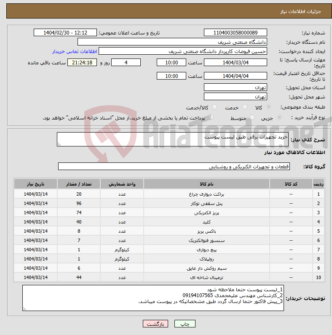Image resolution: width=332 pixels, height=335 pixels.
Task: Click quantity 74 in the پریز الکتریکی row
Action: coord(79,213)
